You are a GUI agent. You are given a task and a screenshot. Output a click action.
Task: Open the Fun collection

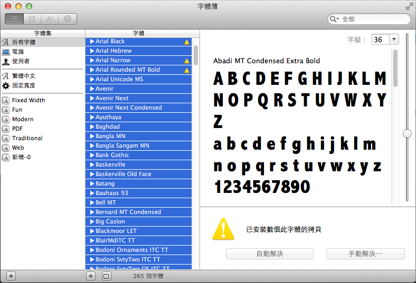coord(42,110)
